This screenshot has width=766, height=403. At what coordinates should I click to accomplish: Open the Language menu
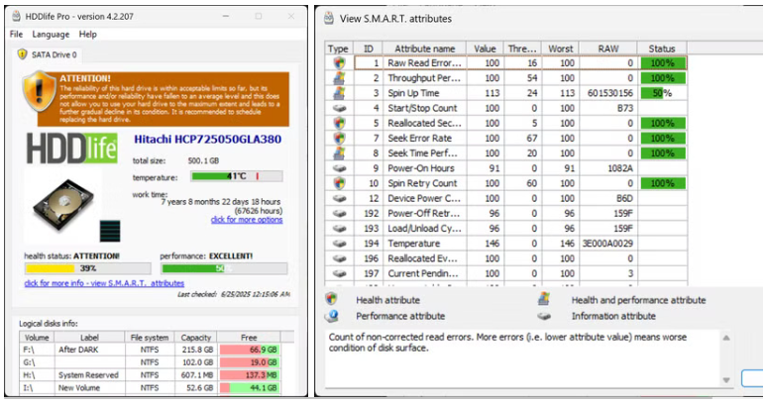click(x=51, y=35)
